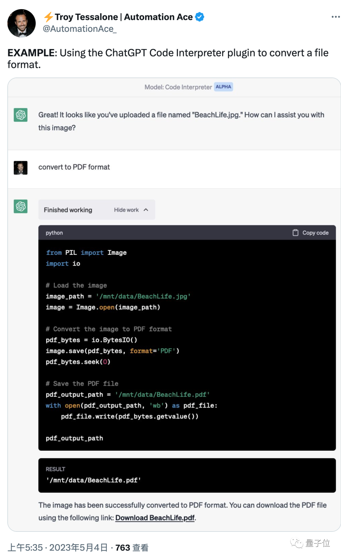Collapse the work section with the chevron

[x=146, y=209]
